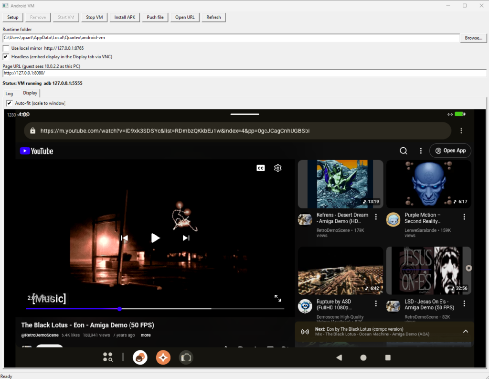489x379 pixels.
Task: Tap Android home navigation button
Action: pos(363,357)
